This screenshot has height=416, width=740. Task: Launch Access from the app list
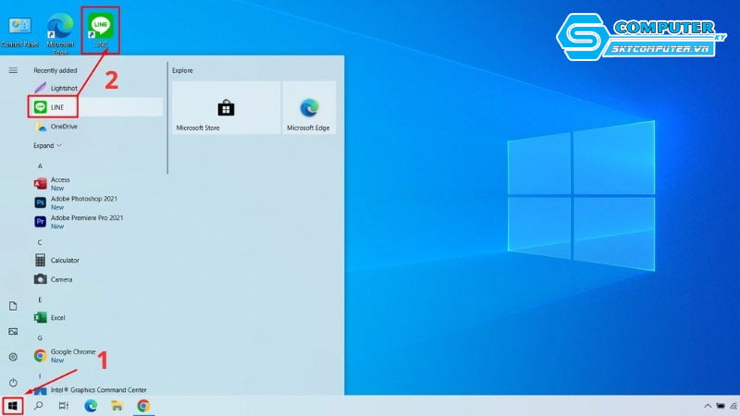pyautogui.click(x=96, y=183)
